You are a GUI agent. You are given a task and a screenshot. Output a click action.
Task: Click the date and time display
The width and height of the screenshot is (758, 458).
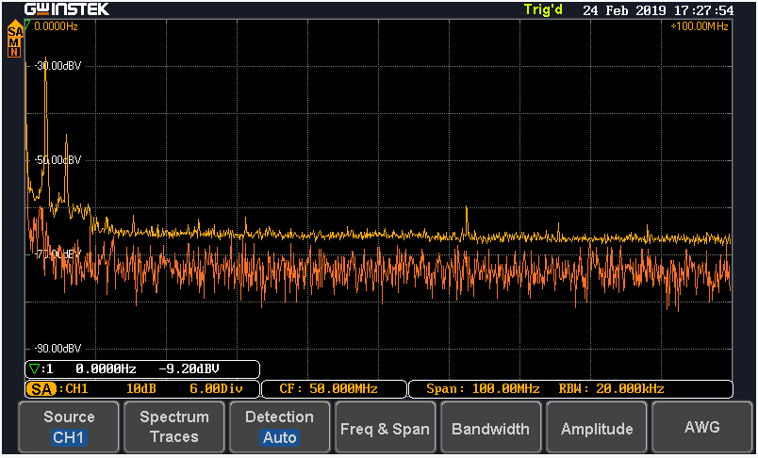[657, 9]
